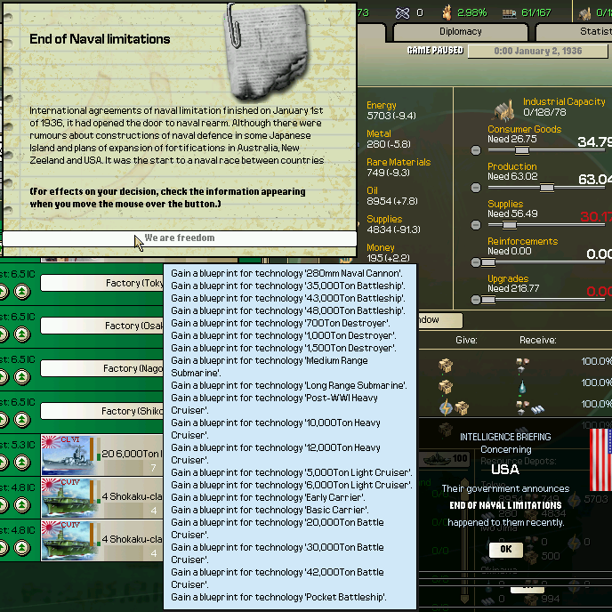Click the minus button beside Reinforcements slider
Screen dimensions: 612x612
476,262
